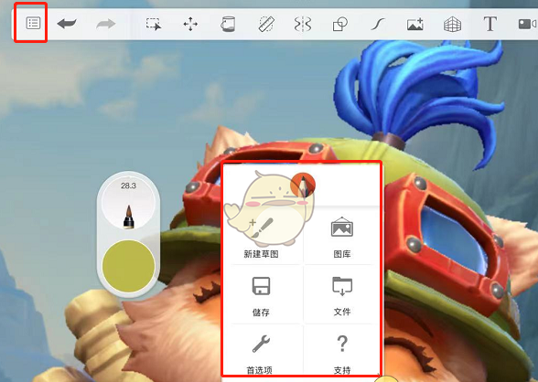Click 储存 to save the sketch
This screenshot has width=538, height=382.
coord(261,297)
